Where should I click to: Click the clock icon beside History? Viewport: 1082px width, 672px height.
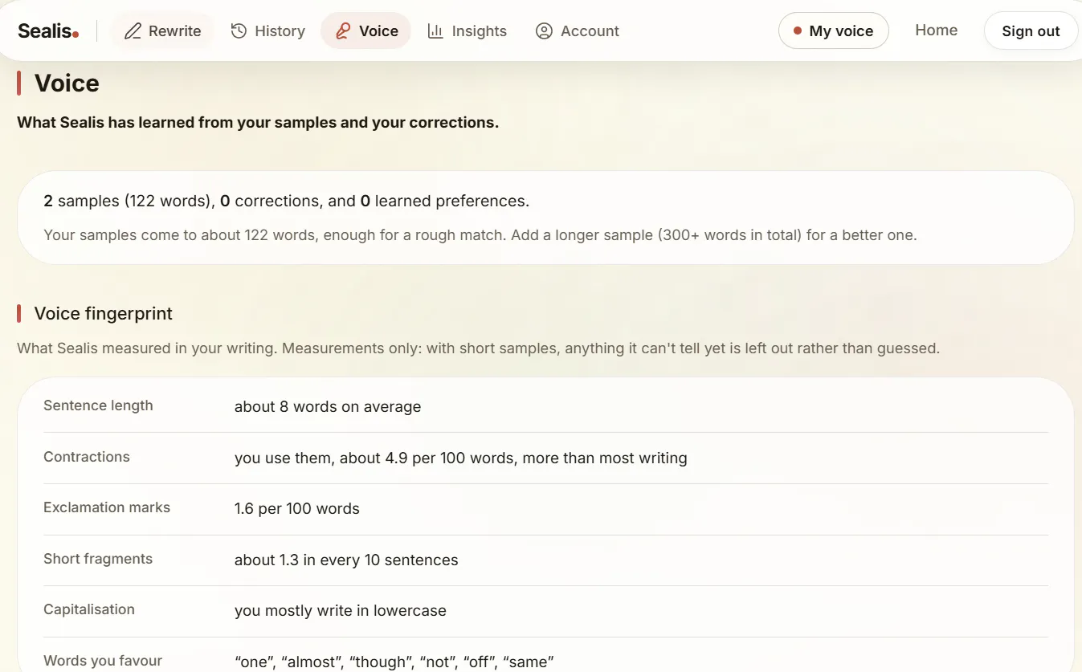tap(239, 31)
